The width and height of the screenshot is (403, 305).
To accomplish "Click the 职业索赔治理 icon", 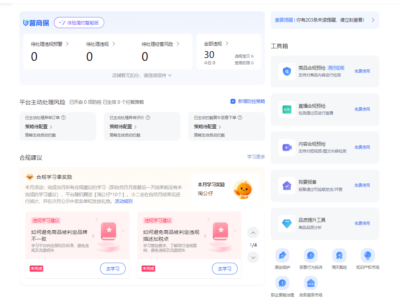I will coord(282,283).
